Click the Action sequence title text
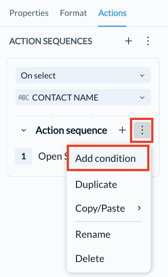Screen dimensions: 168x277 (x=72, y=131)
